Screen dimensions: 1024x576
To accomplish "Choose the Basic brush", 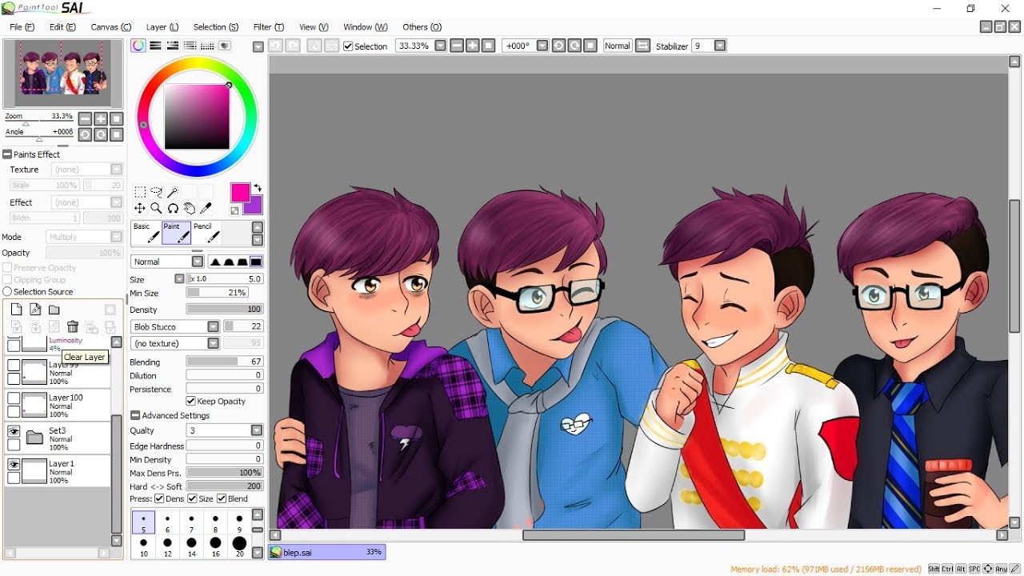I will pos(146,233).
